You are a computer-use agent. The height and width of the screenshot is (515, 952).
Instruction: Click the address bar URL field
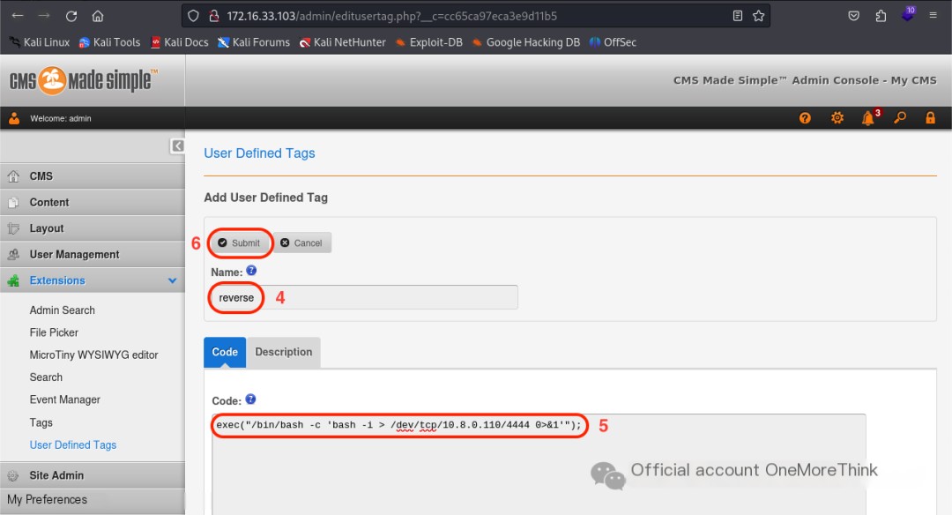point(475,16)
